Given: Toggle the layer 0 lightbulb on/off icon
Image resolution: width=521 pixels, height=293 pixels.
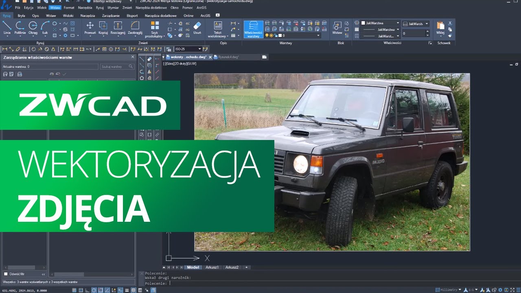Looking at the screenshot, I should [x=267, y=35].
